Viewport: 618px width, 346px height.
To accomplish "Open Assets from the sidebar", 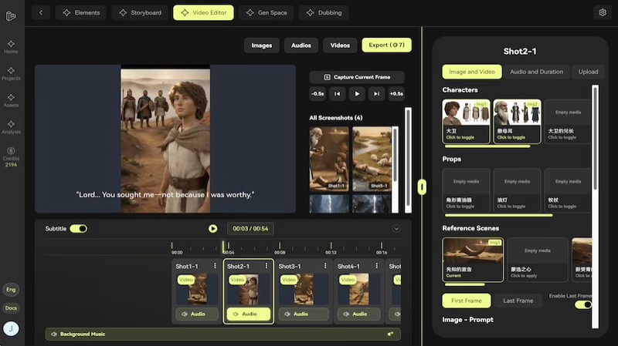I will (x=11, y=100).
